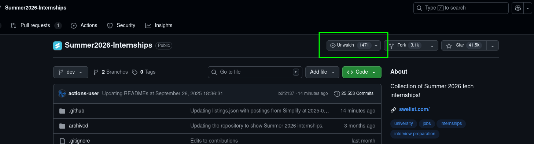This screenshot has width=534, height=144.
Task: Open the swelist.com link
Action: 414,109
